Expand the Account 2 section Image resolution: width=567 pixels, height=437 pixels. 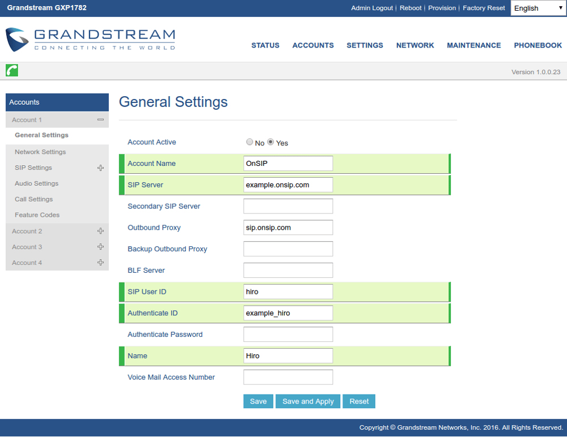point(102,230)
